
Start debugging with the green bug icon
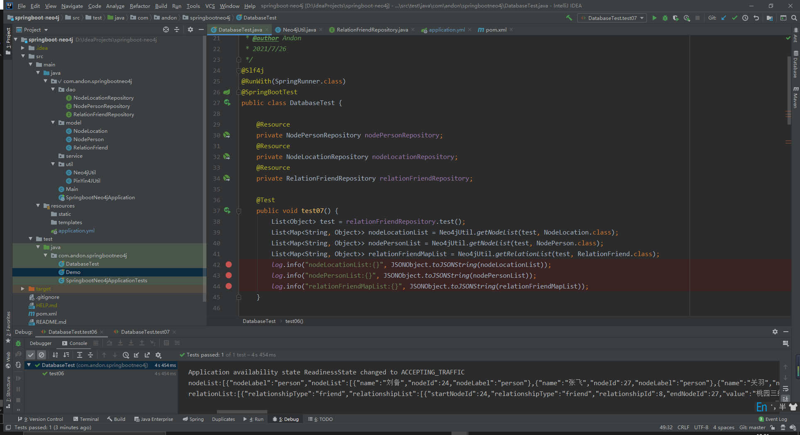pos(665,18)
